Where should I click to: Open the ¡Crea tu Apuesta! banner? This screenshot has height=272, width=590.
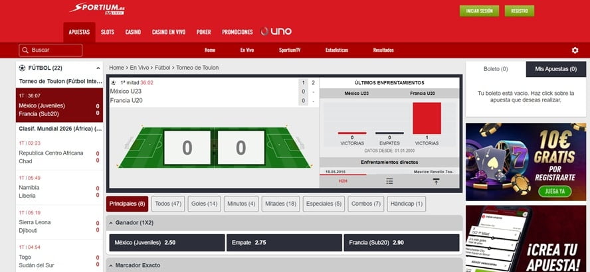click(x=526, y=239)
